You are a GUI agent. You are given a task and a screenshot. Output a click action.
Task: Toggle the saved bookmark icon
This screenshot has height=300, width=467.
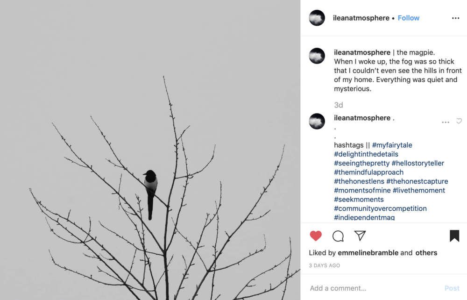454,236
